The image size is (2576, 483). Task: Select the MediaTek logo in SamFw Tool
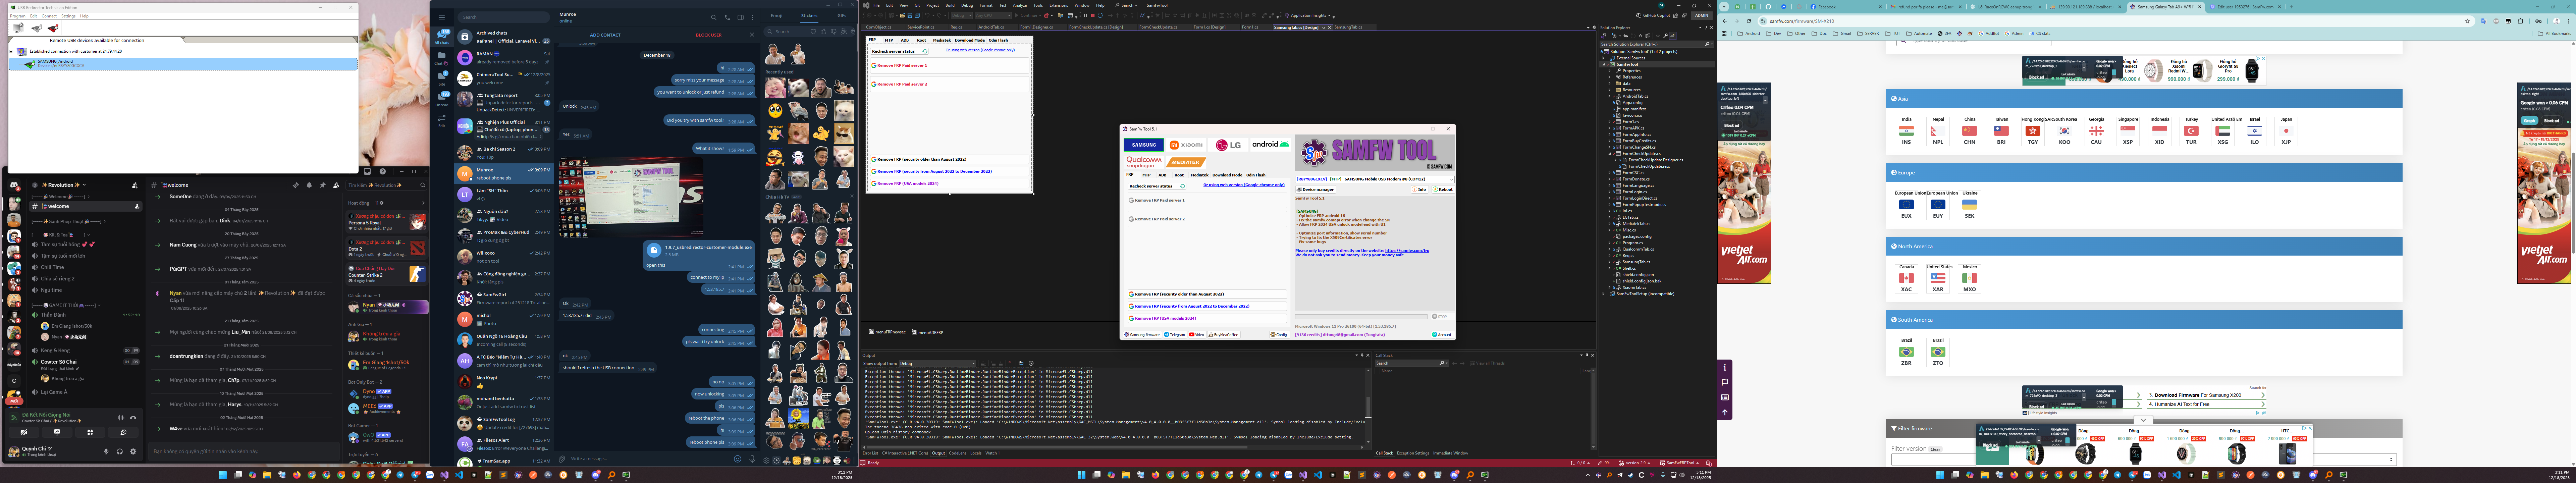pyautogui.click(x=1186, y=162)
